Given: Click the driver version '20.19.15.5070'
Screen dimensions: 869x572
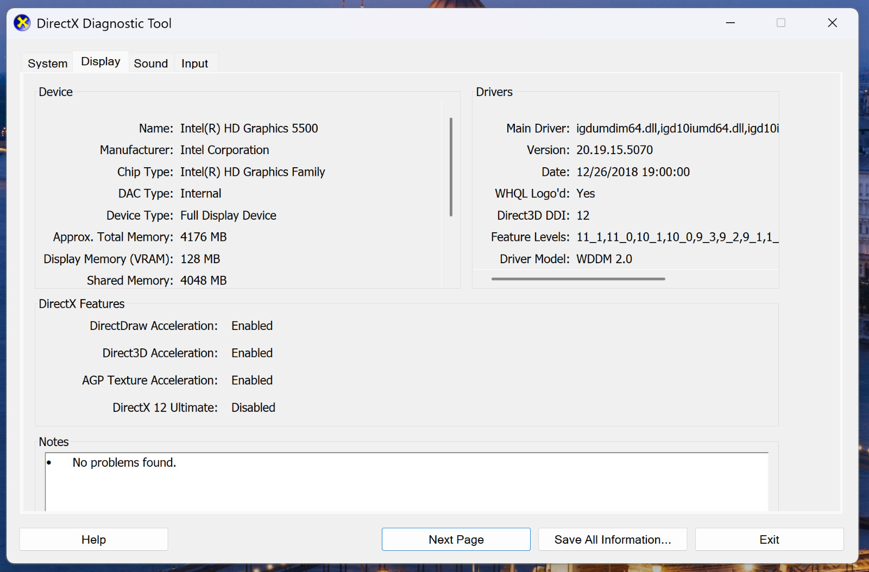Looking at the screenshot, I should point(615,150).
